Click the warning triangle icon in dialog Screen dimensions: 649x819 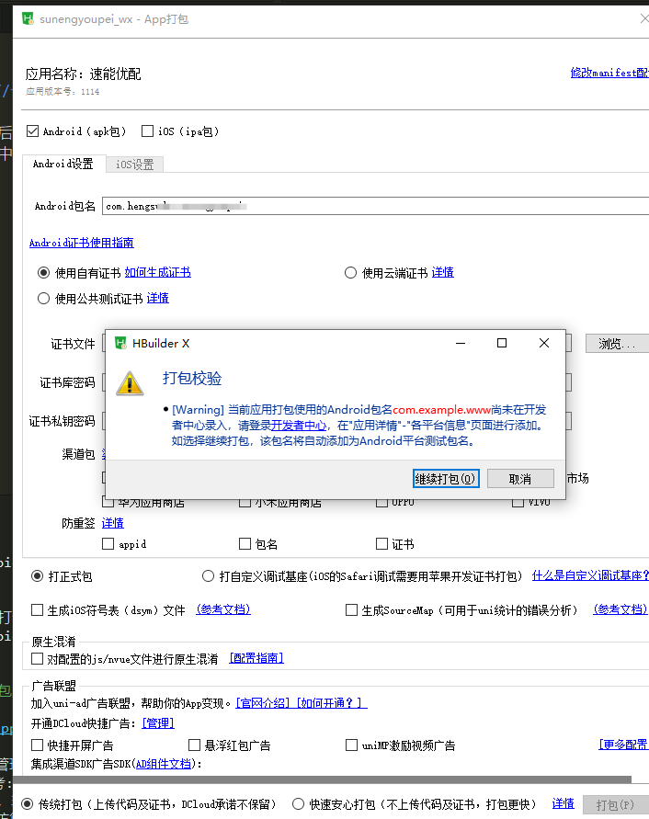(x=130, y=383)
